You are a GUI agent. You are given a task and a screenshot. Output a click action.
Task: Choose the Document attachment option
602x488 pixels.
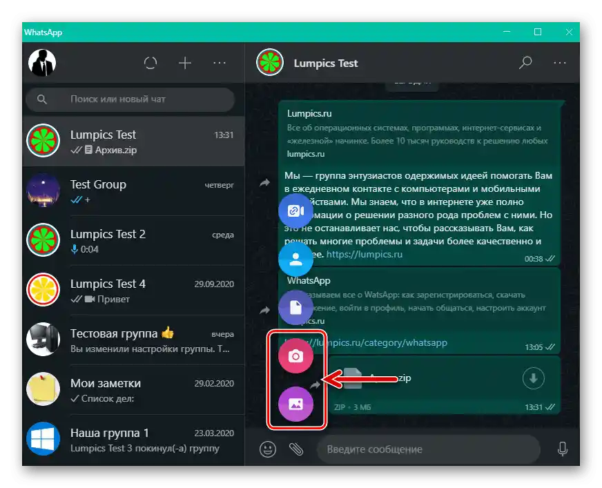coord(295,308)
